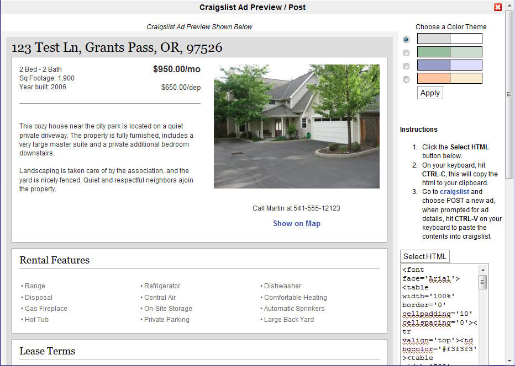Click the green theme color swatch
The height and width of the screenshot is (366, 515).
click(x=449, y=52)
